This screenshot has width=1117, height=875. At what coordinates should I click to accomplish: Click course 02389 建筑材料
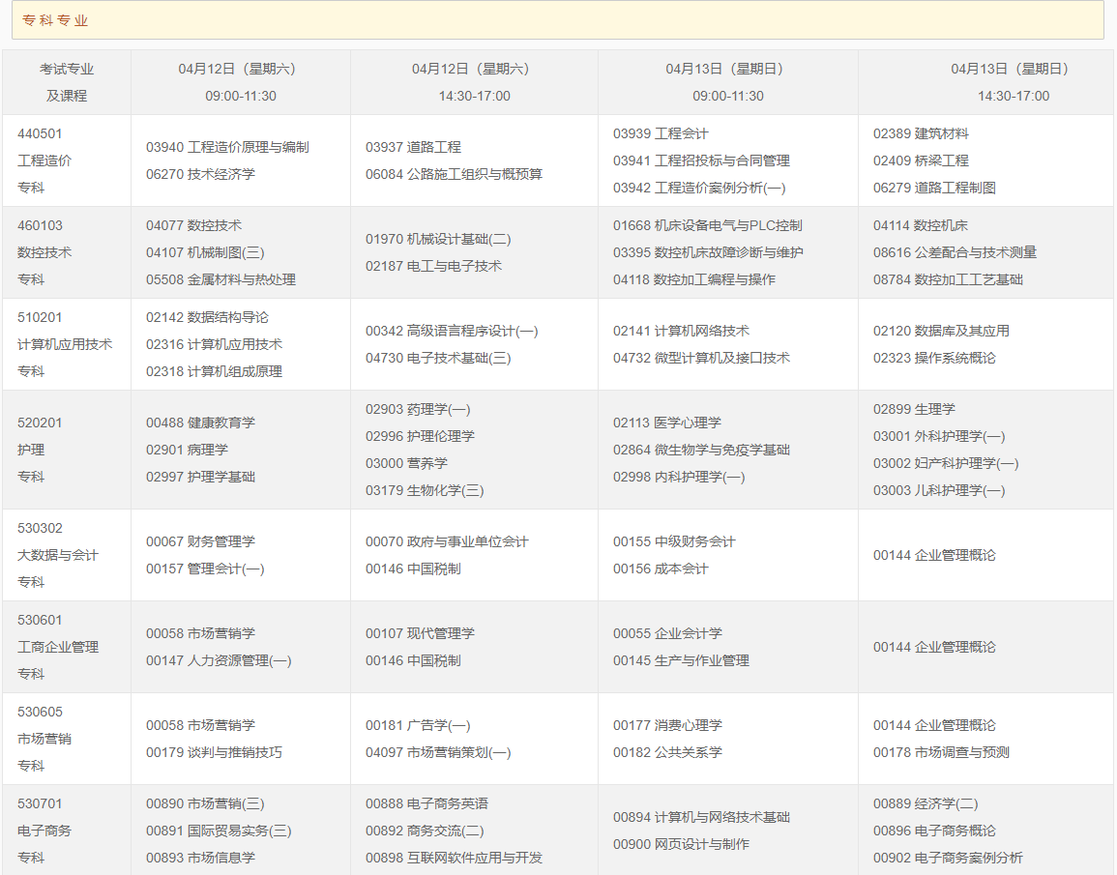coord(921,133)
